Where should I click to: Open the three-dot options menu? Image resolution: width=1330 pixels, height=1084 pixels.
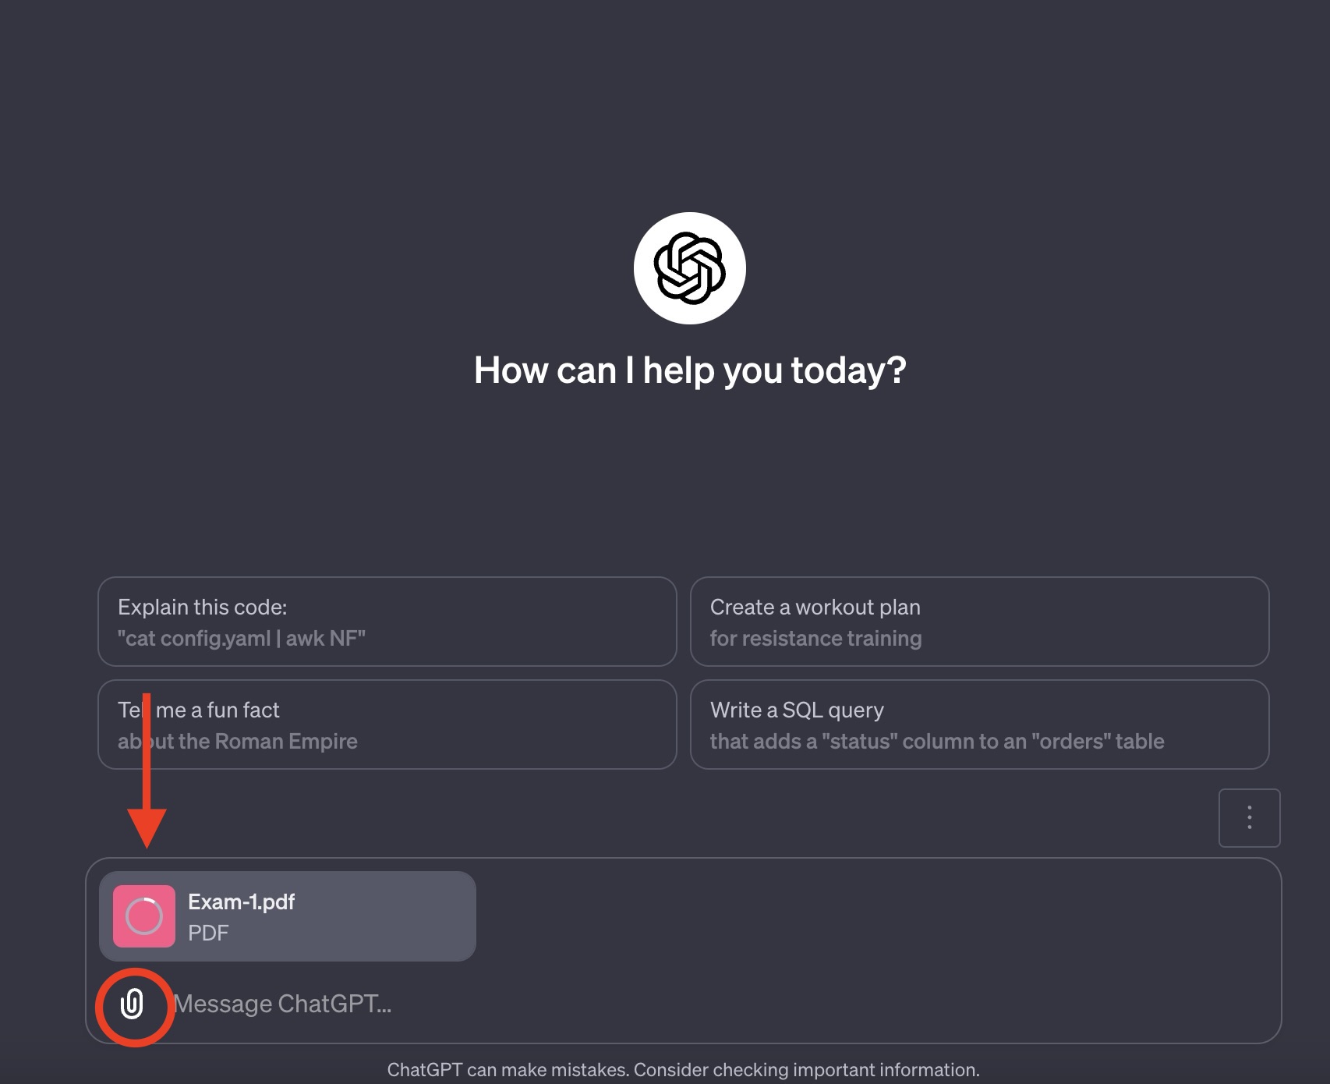1249,817
